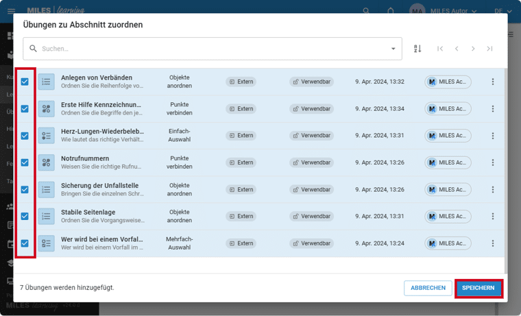Click exercise type icon of Notrufnummern row

[46, 162]
